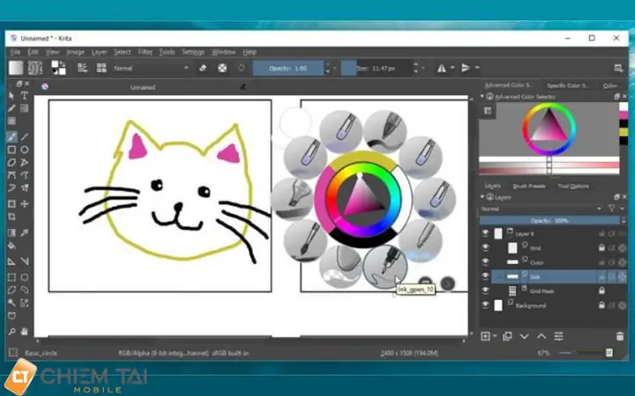Hide the Grid layer
Screen dimensions: 635x396
point(485,247)
